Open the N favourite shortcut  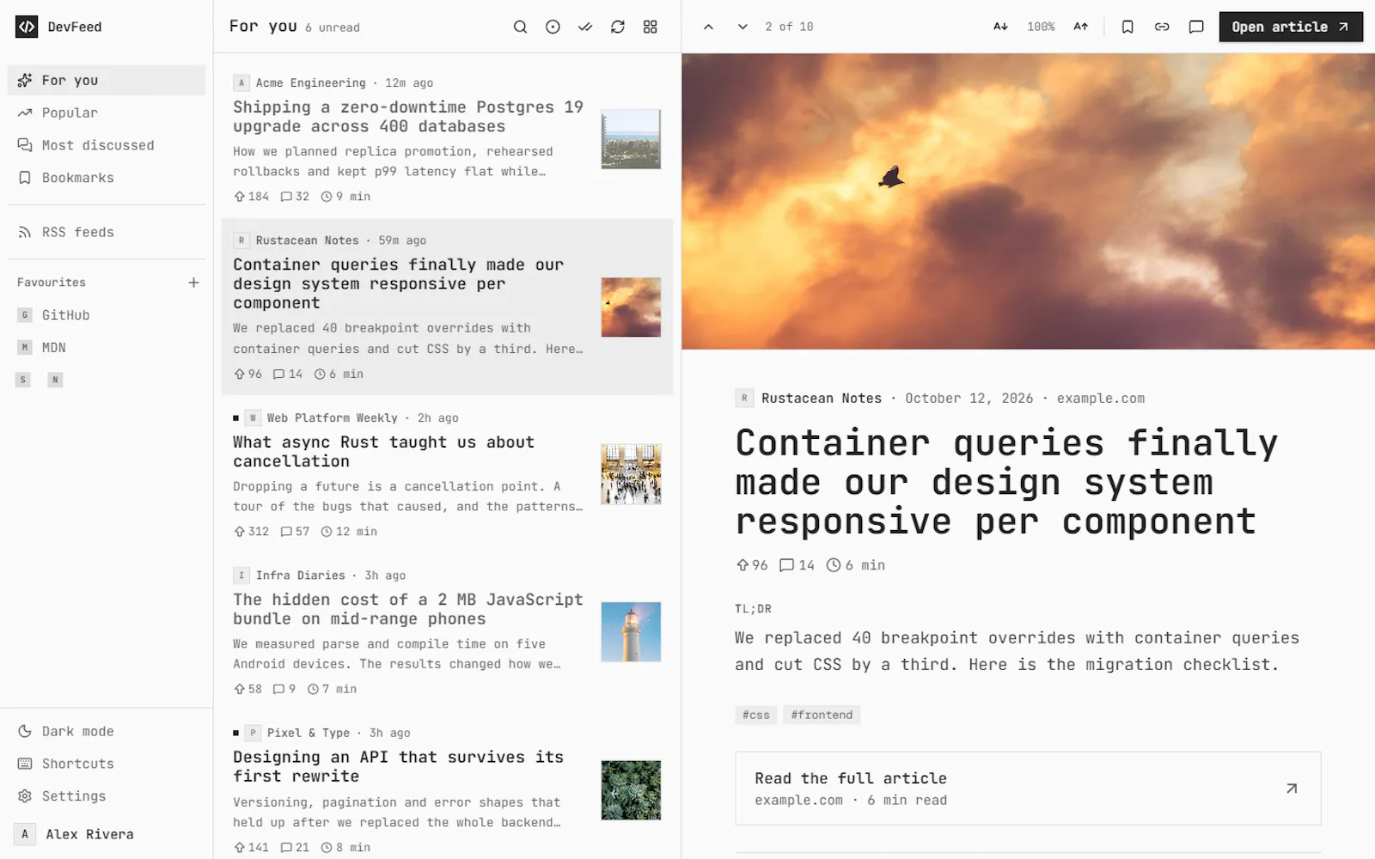[55, 380]
